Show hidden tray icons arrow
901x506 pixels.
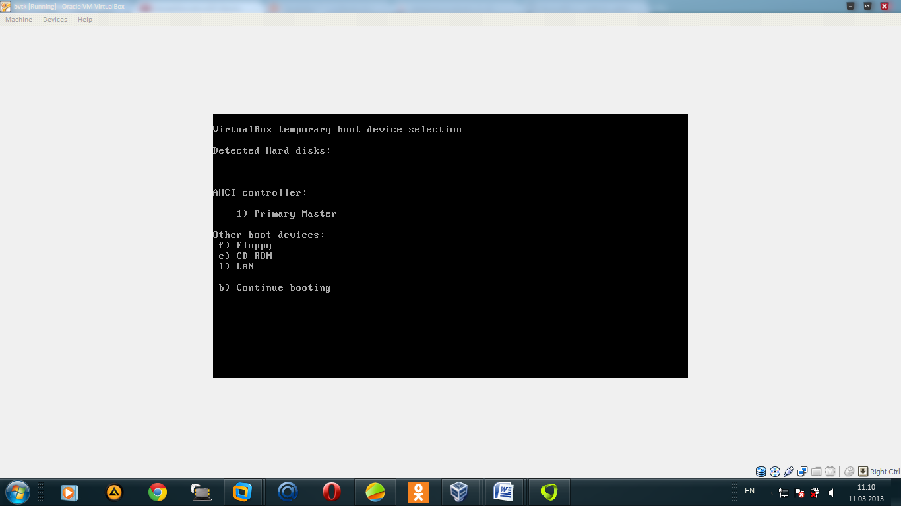(x=772, y=493)
